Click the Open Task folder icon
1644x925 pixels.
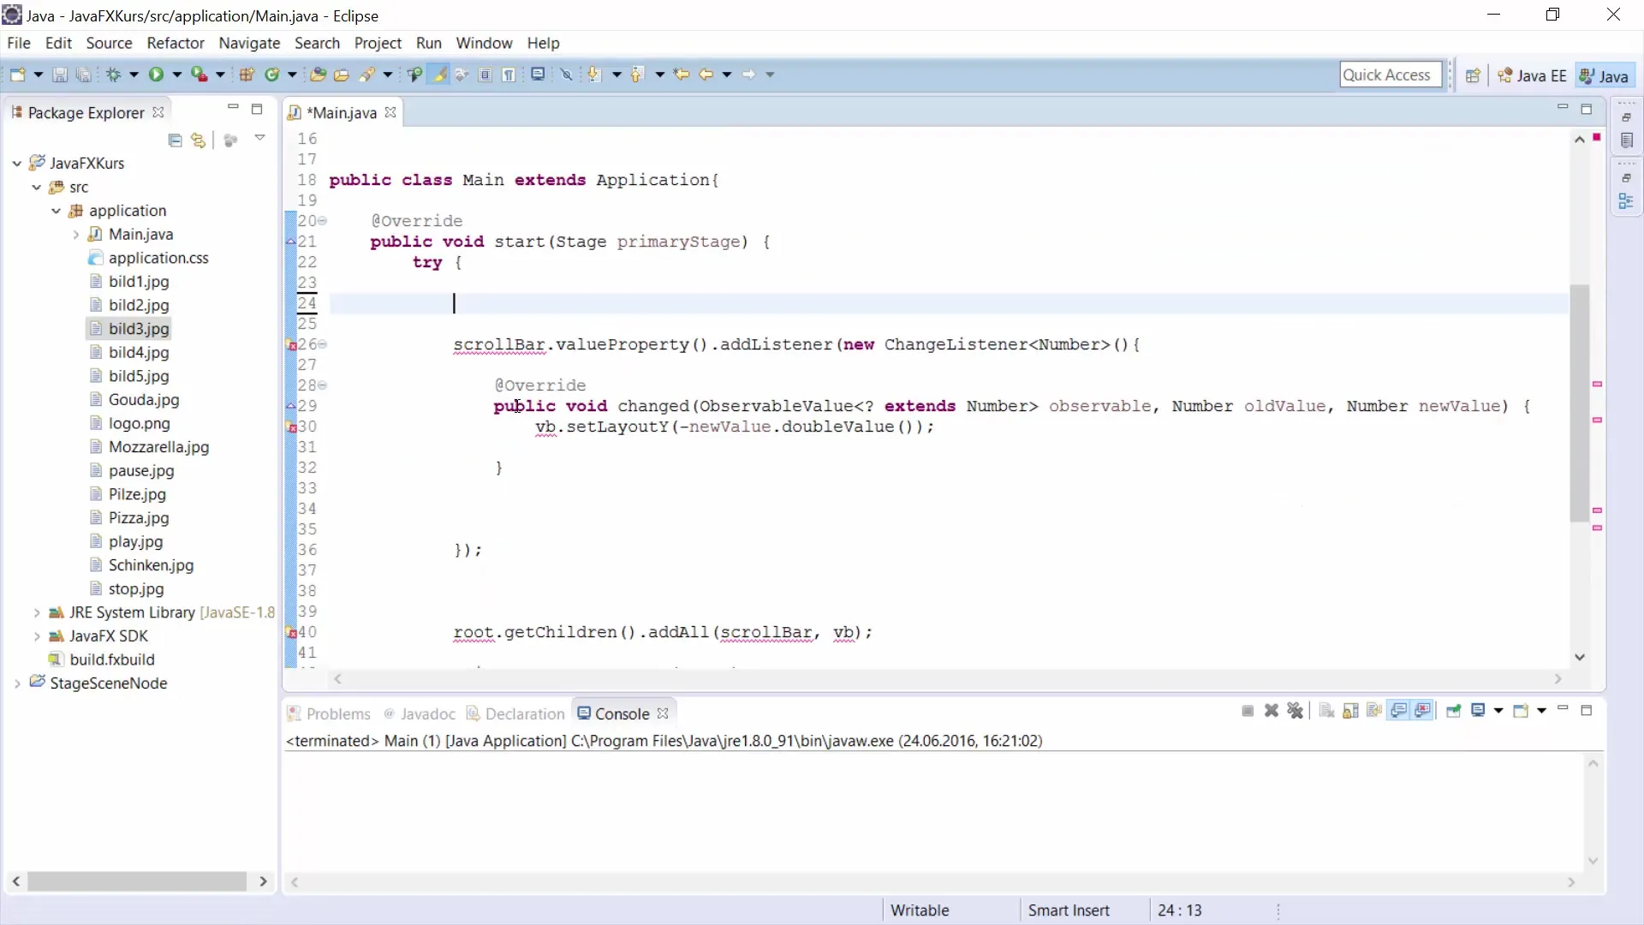pos(342,75)
